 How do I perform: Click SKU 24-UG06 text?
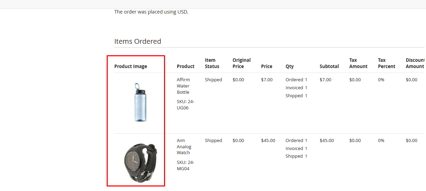(186, 105)
